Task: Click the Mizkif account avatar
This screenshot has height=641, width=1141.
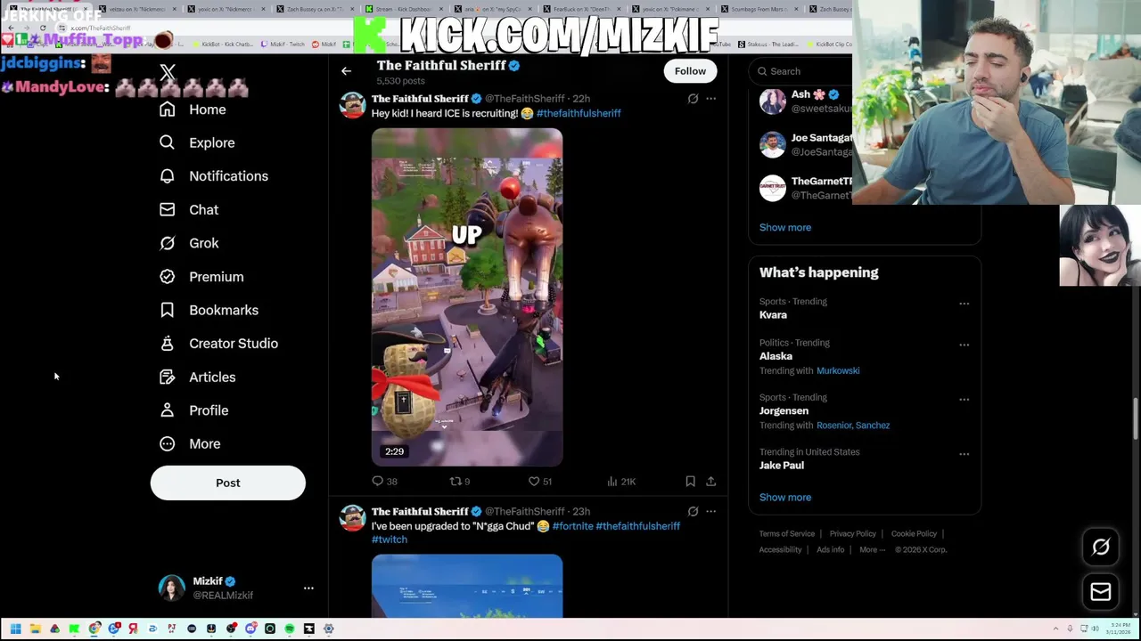Action: point(171,588)
